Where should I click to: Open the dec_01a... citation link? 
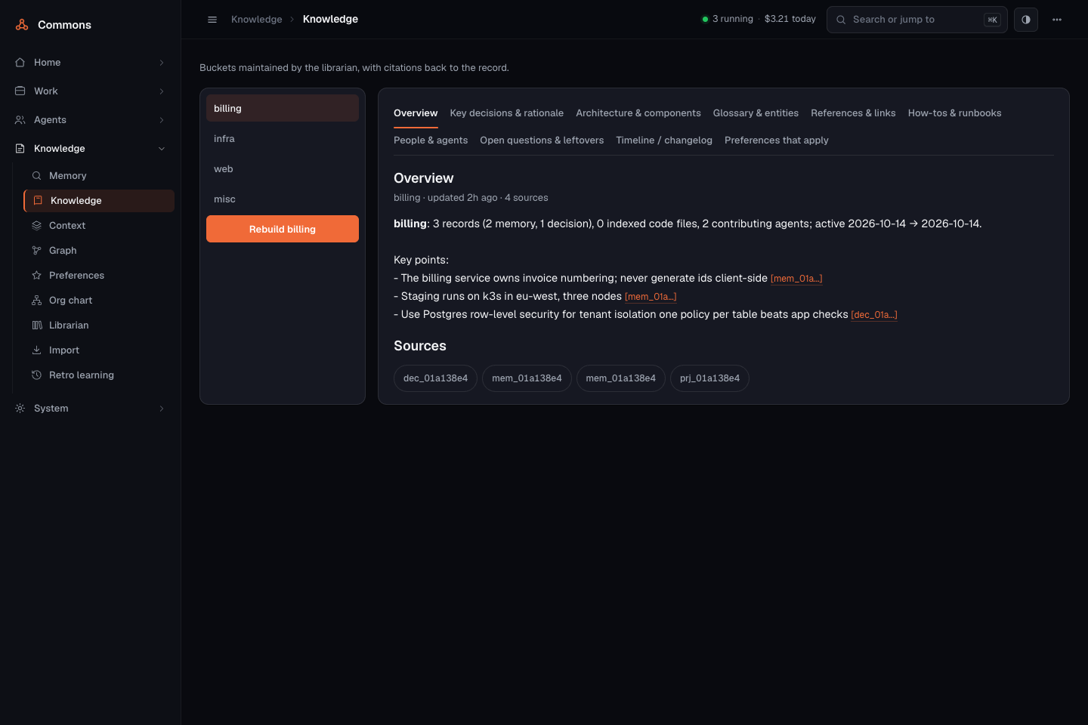tap(874, 315)
